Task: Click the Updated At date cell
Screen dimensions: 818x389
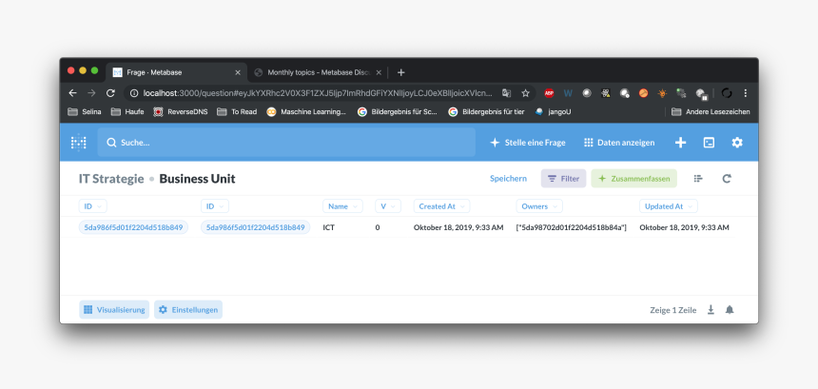Action: click(684, 227)
